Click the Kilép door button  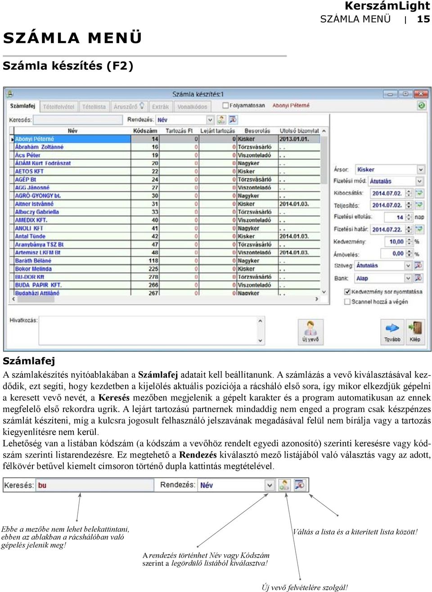point(415,332)
